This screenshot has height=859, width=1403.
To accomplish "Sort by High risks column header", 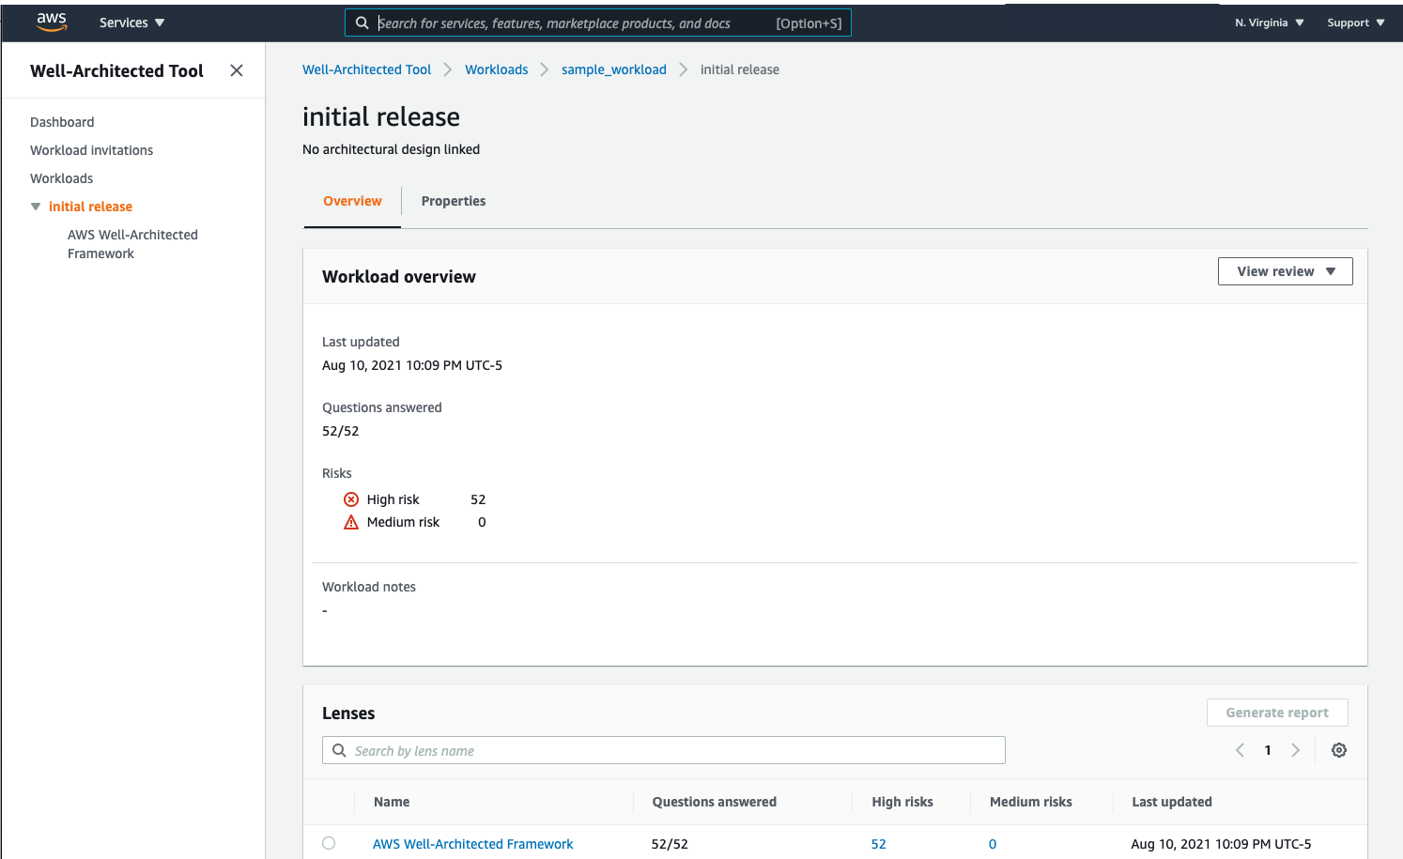I will tap(902, 802).
